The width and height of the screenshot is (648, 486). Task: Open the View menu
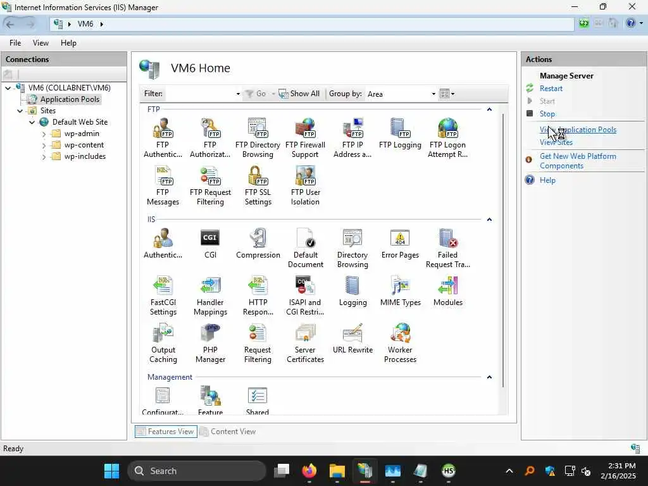click(x=40, y=43)
